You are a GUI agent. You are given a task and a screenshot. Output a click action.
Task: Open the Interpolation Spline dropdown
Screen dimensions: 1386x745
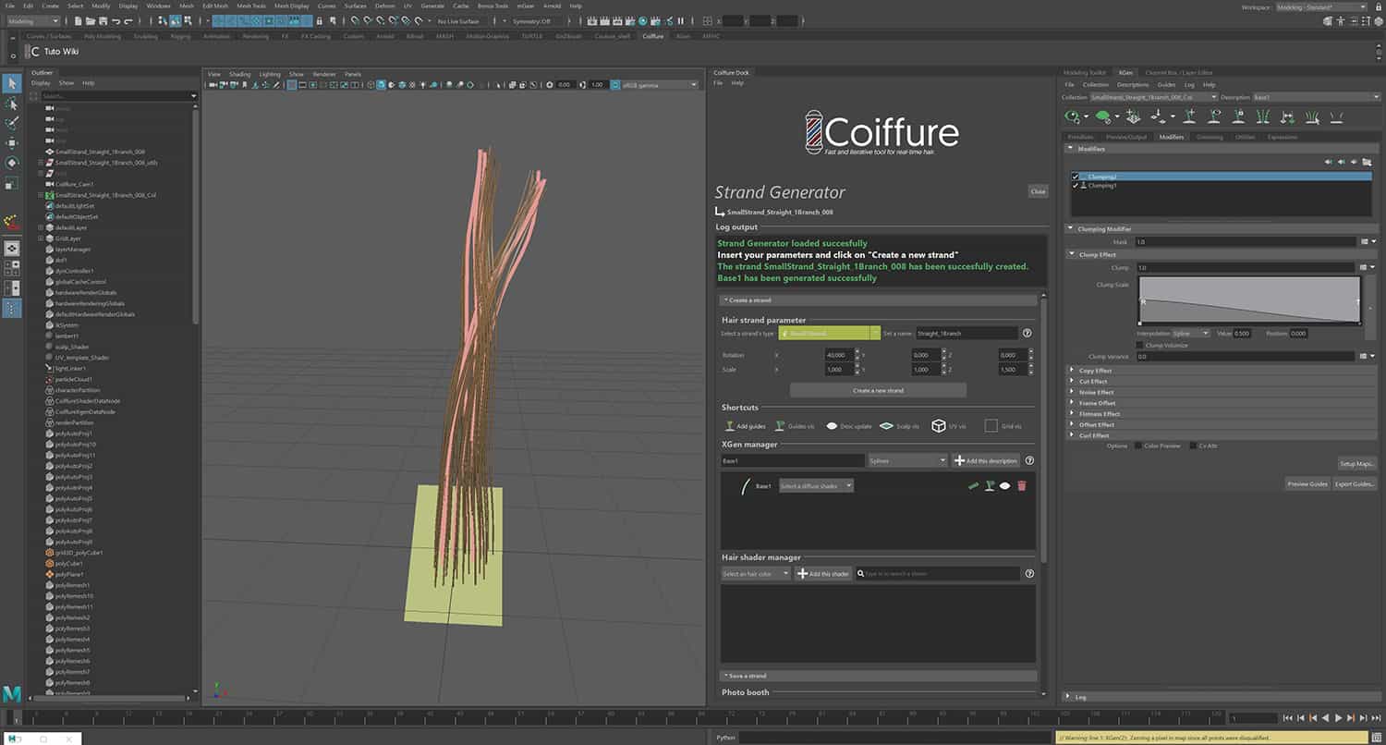[x=1191, y=333]
